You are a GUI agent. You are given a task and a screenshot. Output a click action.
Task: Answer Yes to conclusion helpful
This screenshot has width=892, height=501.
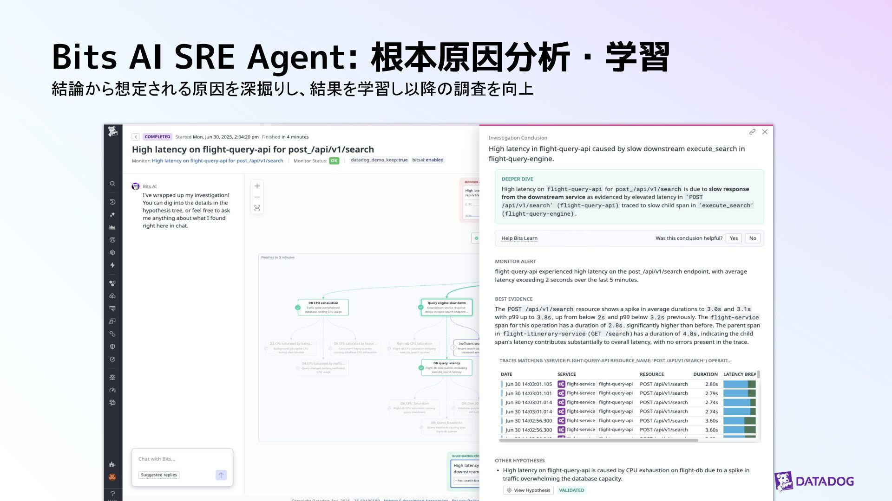pos(734,238)
